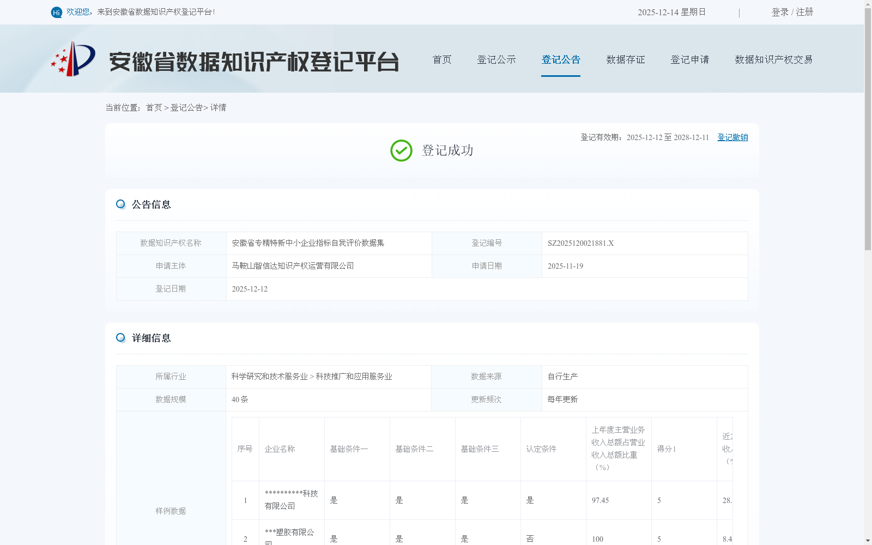
Task: Click the name 安徽省专精特新中小企业指标自我评价数据集
Action: click(x=308, y=243)
